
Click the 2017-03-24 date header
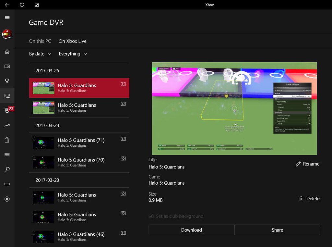47,125
